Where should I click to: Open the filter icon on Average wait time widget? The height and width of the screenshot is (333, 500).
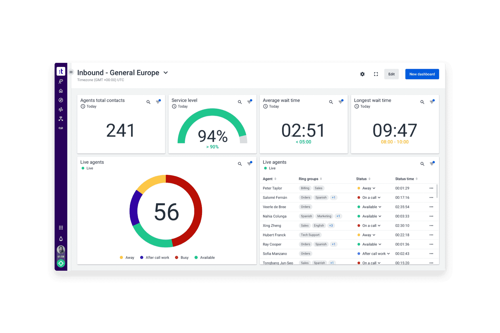tap(341, 101)
